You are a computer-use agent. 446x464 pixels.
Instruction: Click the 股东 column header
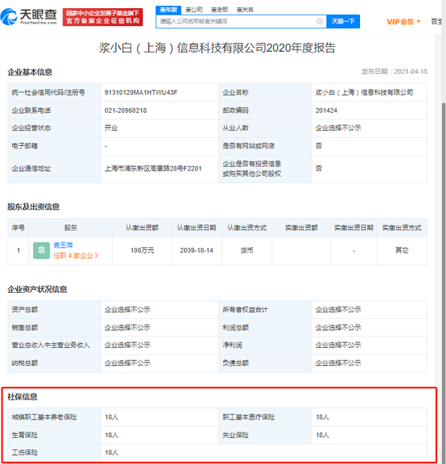coord(71,228)
